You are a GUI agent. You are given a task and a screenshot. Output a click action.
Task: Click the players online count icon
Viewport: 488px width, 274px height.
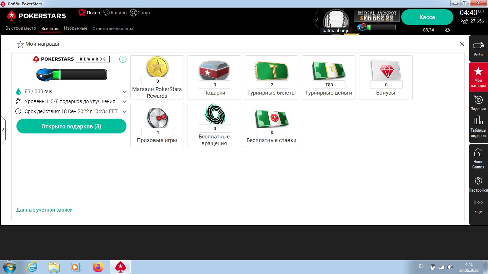464,21
